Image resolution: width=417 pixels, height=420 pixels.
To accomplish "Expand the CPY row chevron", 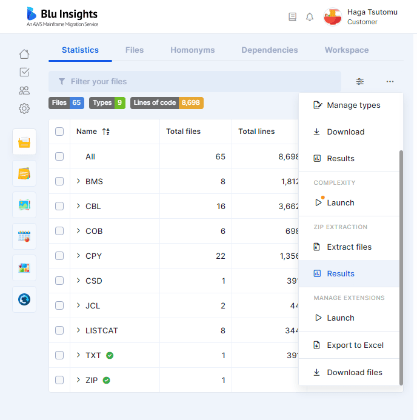I will click(x=78, y=256).
